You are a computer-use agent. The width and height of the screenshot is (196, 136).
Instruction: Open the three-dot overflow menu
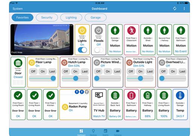click(184, 9)
